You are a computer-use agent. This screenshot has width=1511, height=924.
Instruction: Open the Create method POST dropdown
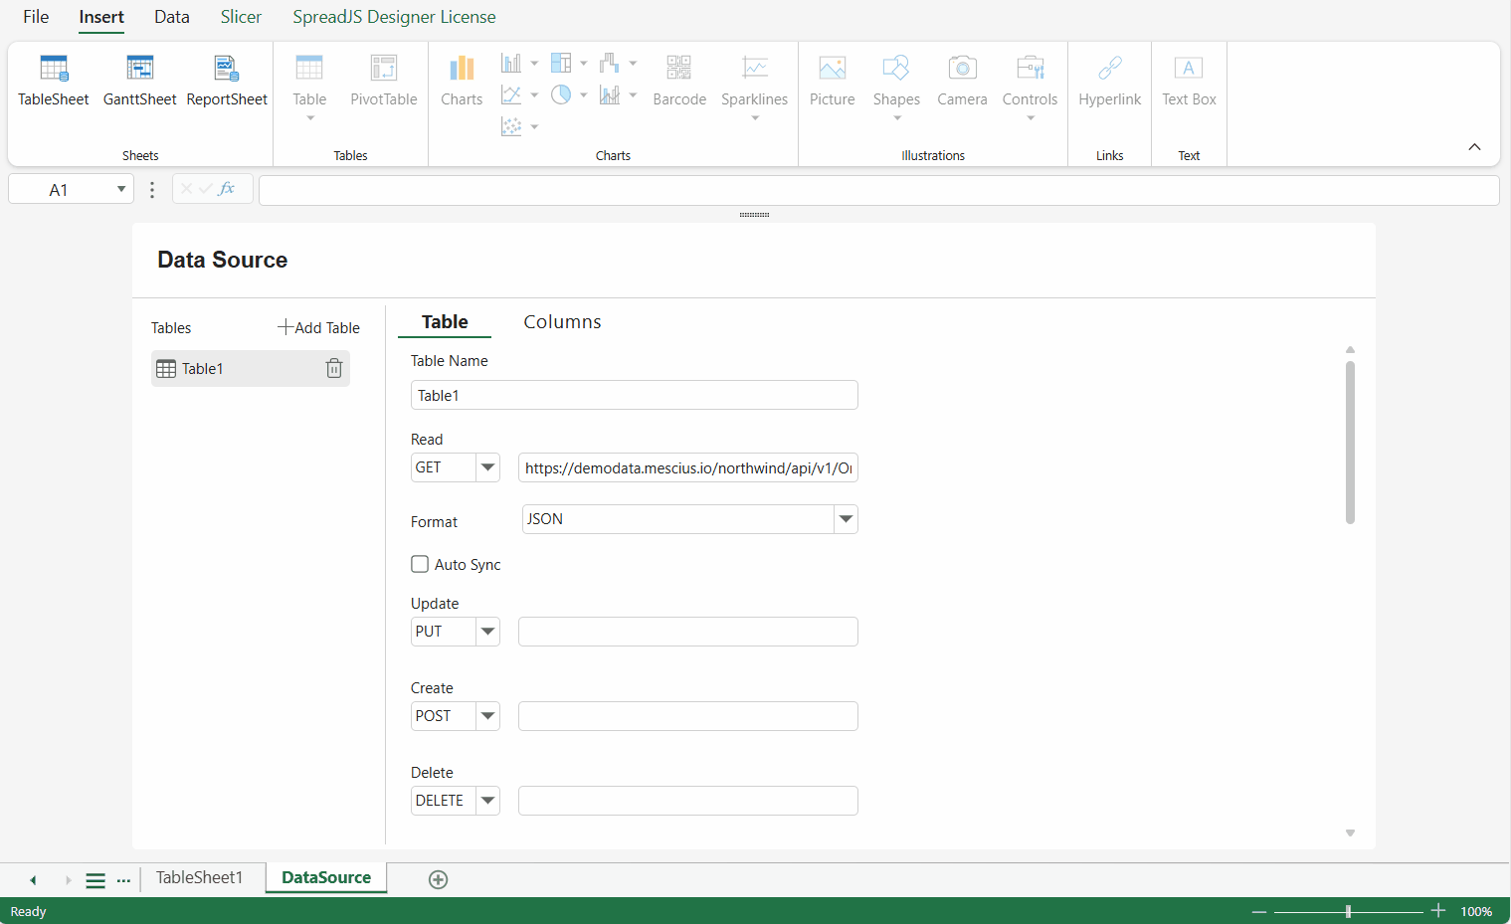487,716
